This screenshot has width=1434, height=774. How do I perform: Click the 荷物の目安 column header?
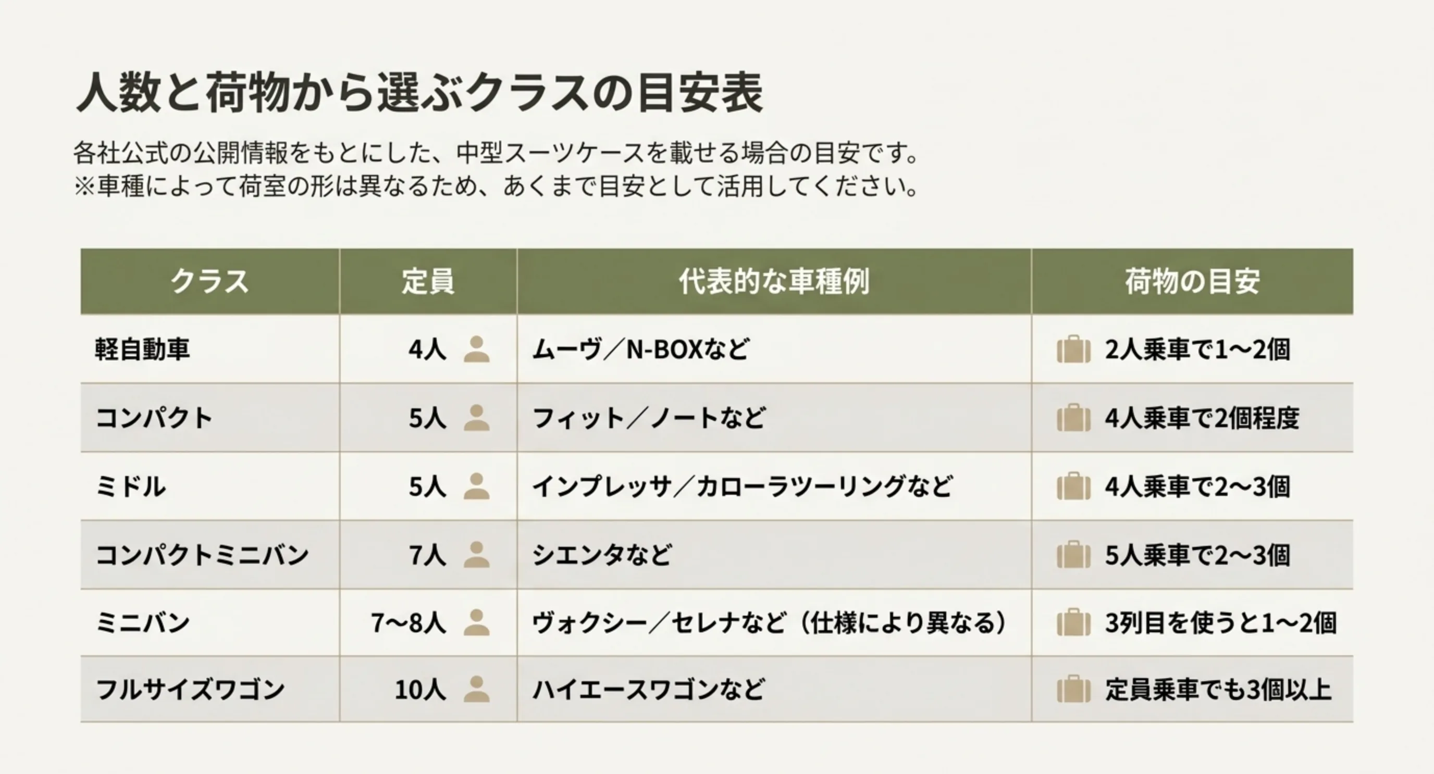pyautogui.click(x=1192, y=282)
